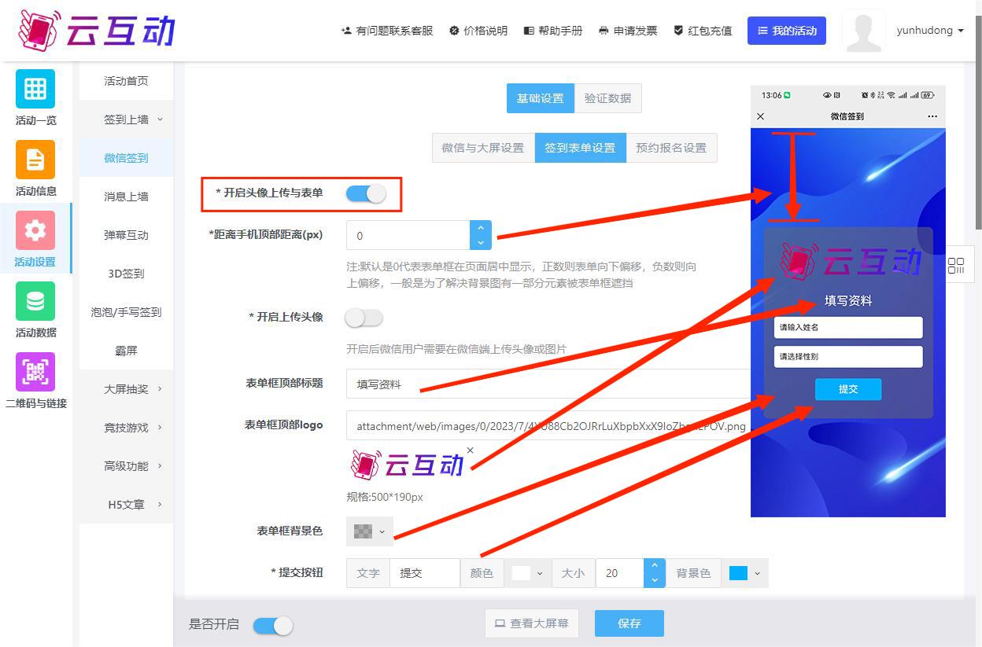The width and height of the screenshot is (982, 647).
Task: Select the 预约报名设置 tab
Action: click(671, 148)
